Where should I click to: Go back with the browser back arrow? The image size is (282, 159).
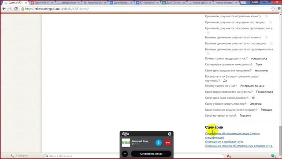(x=4, y=9)
